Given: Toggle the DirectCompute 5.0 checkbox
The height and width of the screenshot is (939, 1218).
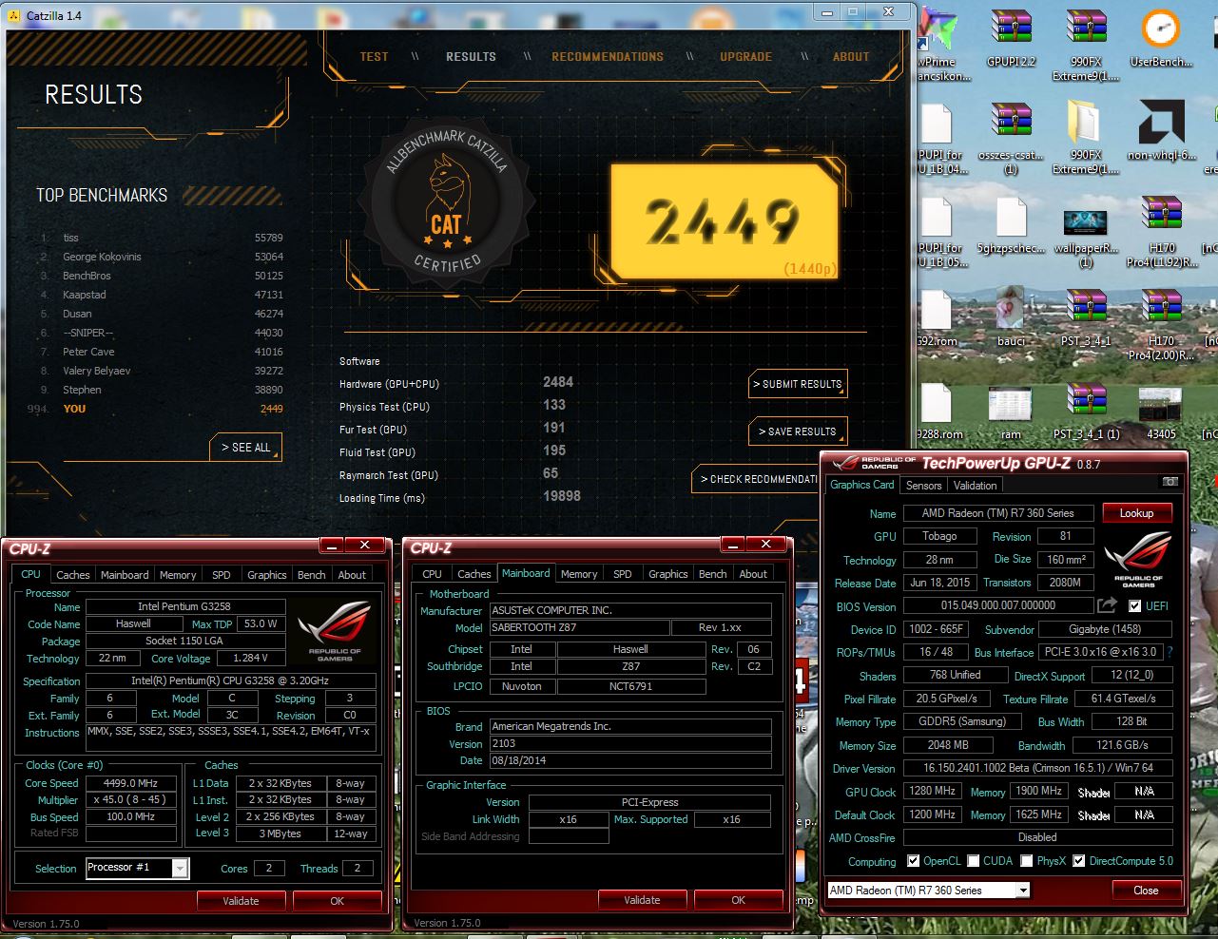Looking at the screenshot, I should coord(1078,860).
